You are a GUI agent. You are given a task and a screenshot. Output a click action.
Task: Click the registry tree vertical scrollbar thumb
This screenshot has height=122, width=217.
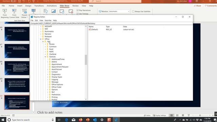point(86,60)
